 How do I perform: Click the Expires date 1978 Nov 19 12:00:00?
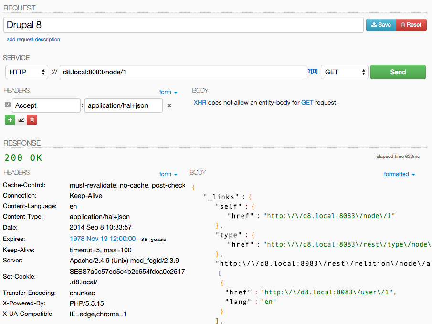(103, 239)
